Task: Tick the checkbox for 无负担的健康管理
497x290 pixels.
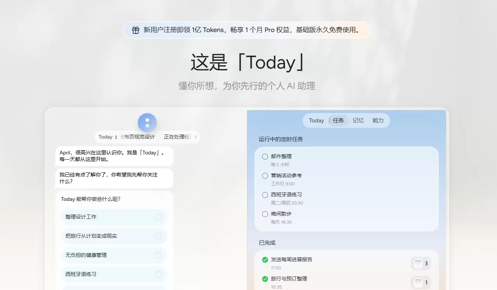Action: tap(159, 255)
